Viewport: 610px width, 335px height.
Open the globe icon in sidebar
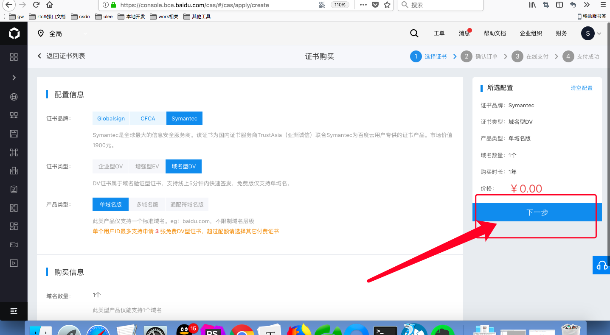click(x=14, y=97)
